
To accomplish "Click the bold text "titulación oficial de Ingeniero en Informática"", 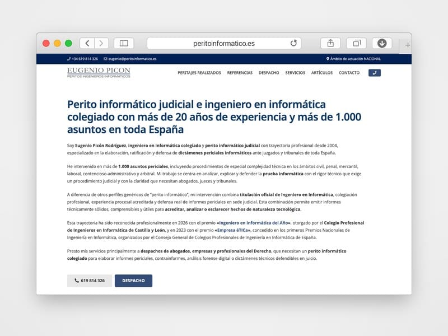I will (286, 194).
